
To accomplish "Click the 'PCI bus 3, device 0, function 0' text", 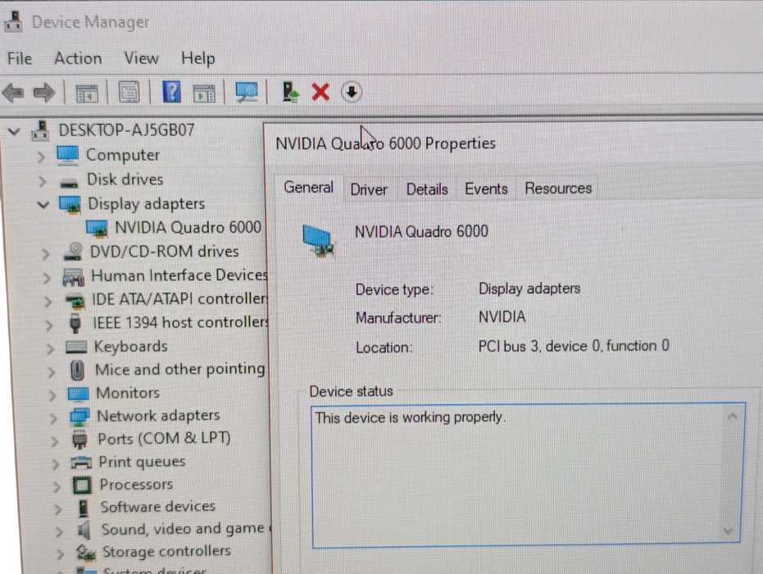I will pos(574,346).
